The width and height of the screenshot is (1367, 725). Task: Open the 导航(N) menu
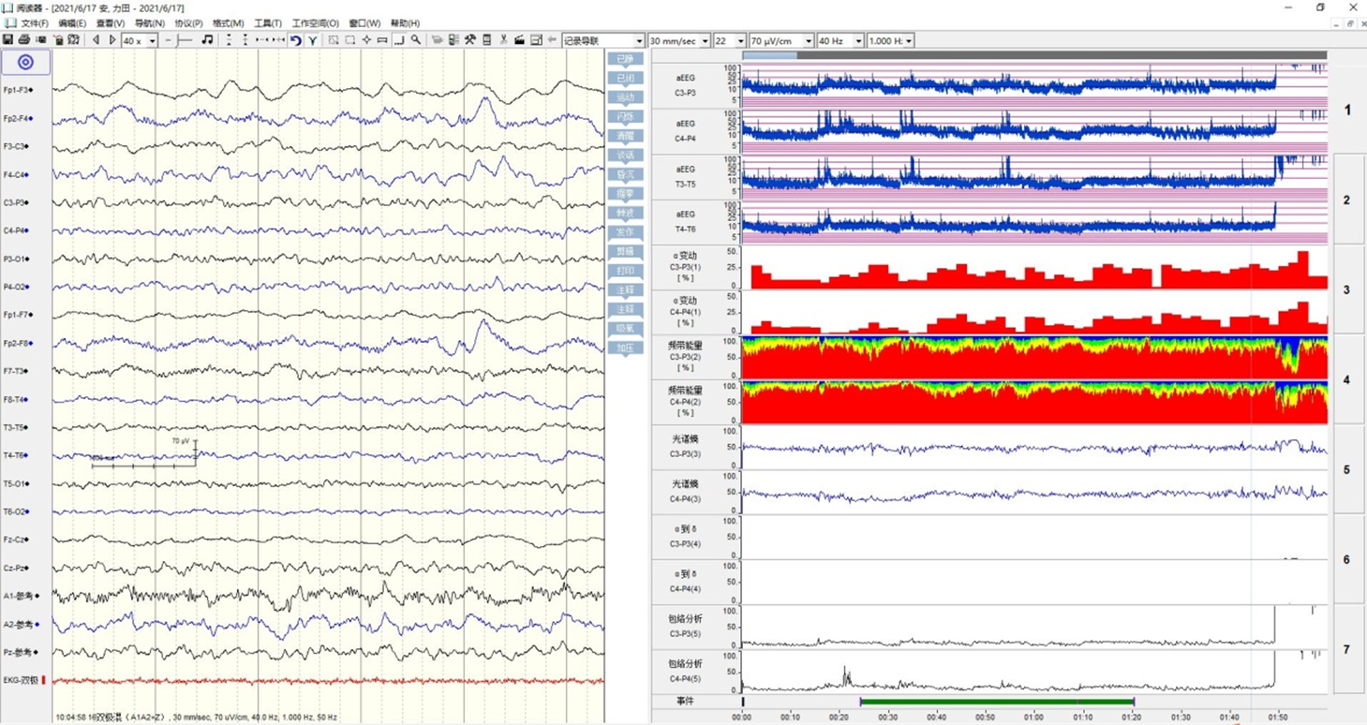click(x=150, y=23)
